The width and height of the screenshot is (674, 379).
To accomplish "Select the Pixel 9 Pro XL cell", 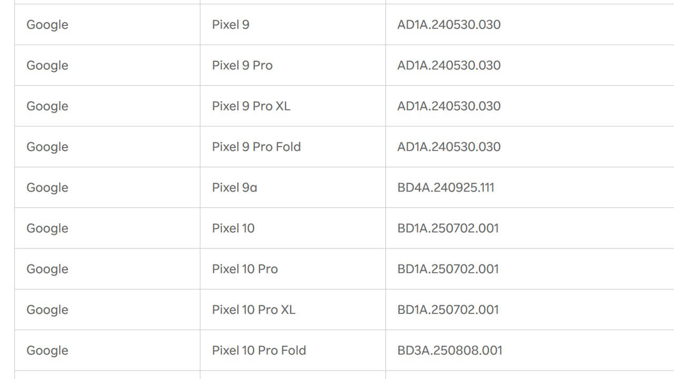I will (251, 106).
